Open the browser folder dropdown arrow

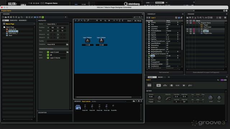pos(136,101)
